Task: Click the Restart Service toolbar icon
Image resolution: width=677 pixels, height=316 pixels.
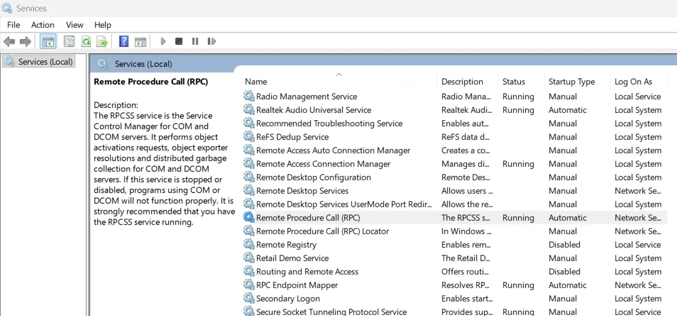Action: 212,41
